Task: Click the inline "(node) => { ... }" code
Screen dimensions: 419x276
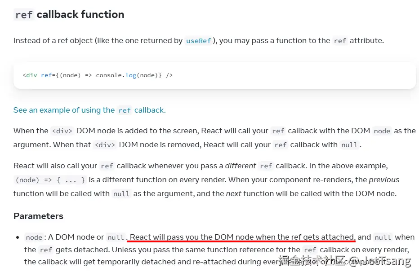Action: point(50,180)
